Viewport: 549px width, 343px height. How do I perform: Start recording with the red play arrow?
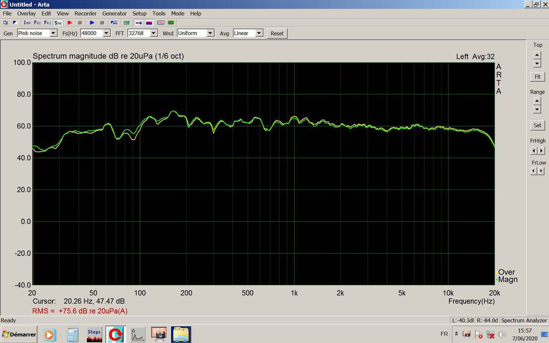[70, 23]
